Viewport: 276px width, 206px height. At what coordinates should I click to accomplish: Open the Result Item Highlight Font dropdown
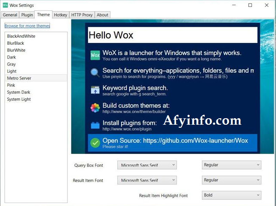pos(231,195)
